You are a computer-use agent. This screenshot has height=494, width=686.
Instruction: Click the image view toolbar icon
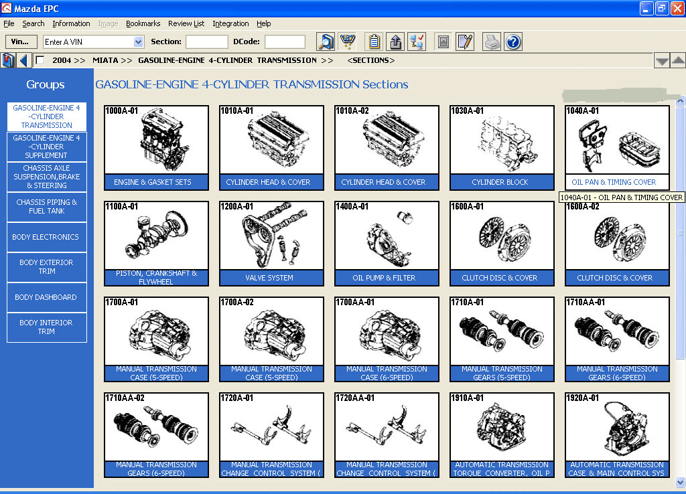click(443, 42)
